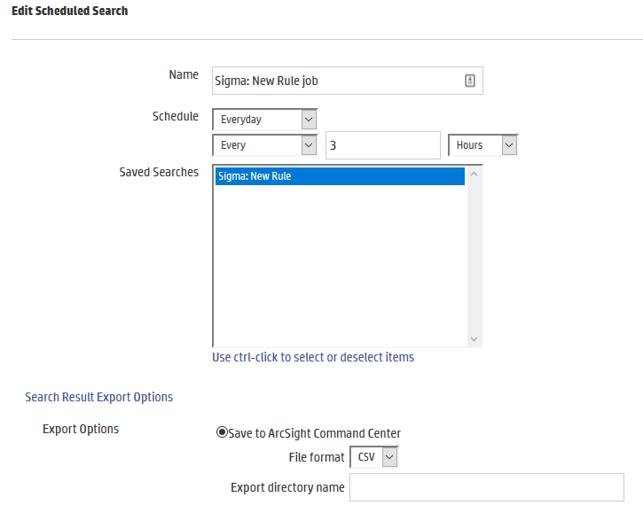Viewport: 643px width, 505px height.
Task: Open the Everyday schedule dropdown
Action: pyautogui.click(x=264, y=119)
